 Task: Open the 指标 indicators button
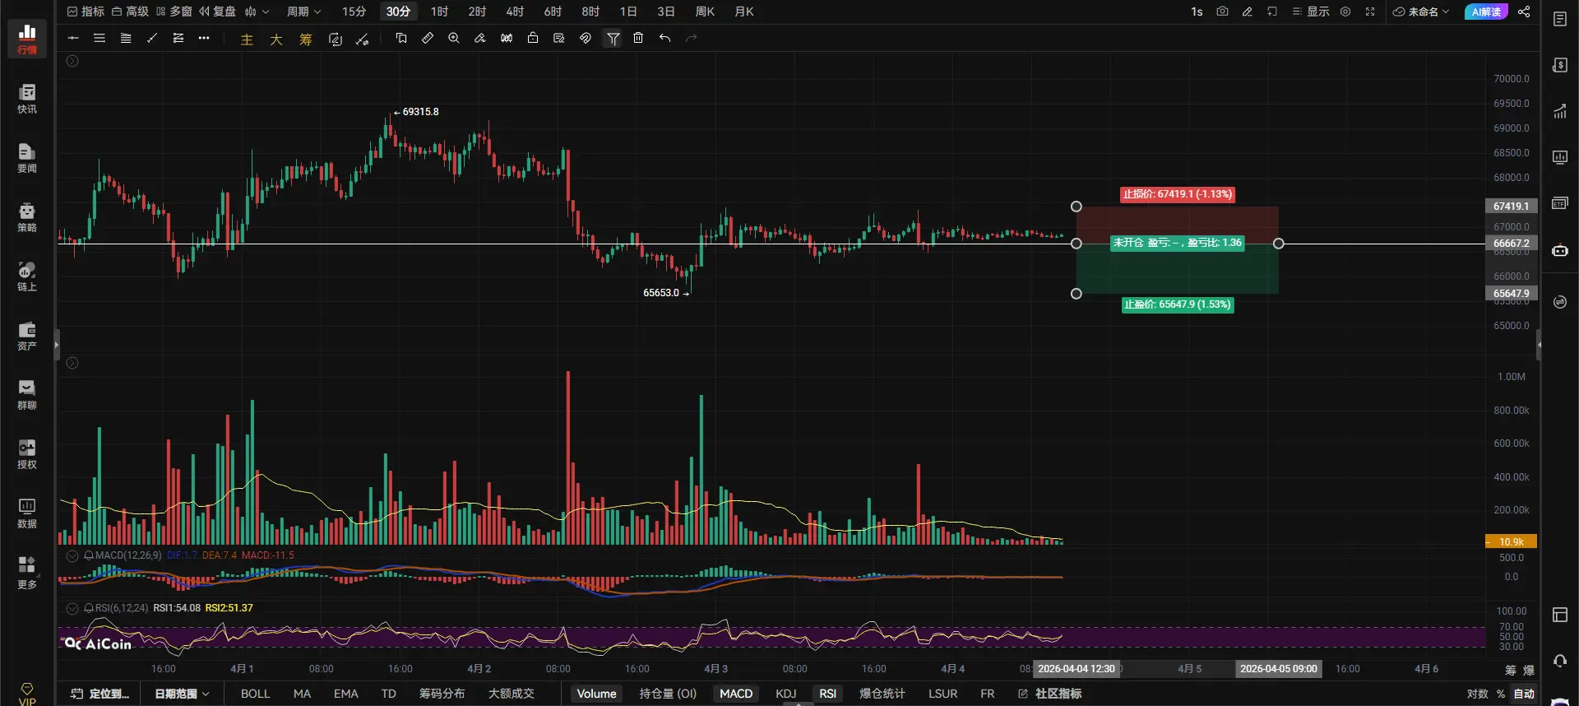(x=86, y=12)
